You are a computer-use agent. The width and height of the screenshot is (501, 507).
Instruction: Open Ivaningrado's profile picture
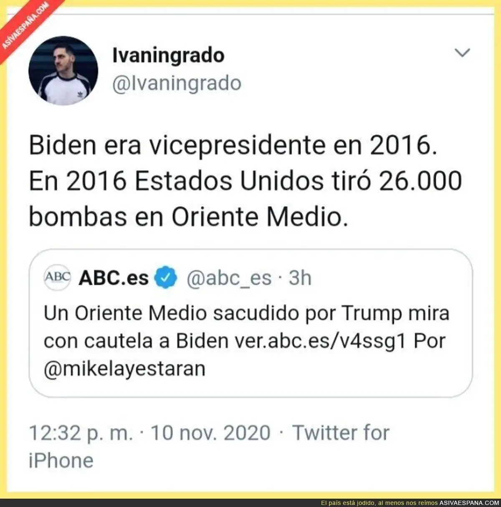pyautogui.click(x=63, y=71)
